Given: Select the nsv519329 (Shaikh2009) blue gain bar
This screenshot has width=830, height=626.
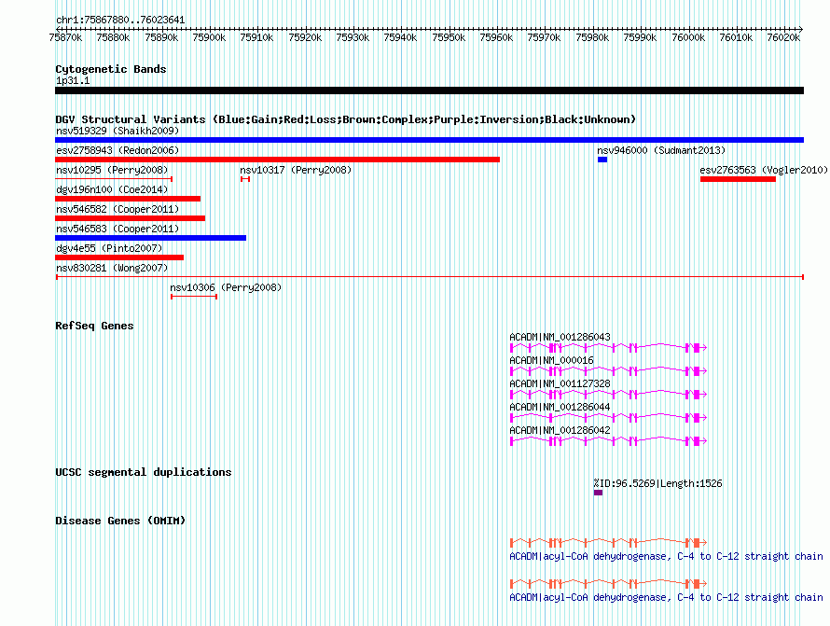Looking at the screenshot, I should click(x=429, y=140).
